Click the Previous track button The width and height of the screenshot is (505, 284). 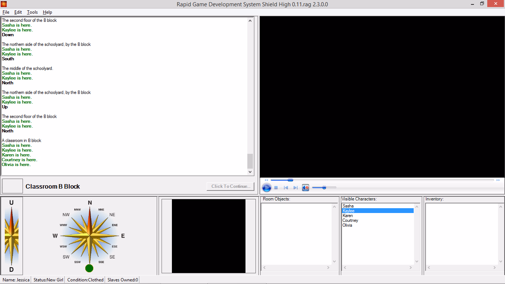[x=286, y=187]
